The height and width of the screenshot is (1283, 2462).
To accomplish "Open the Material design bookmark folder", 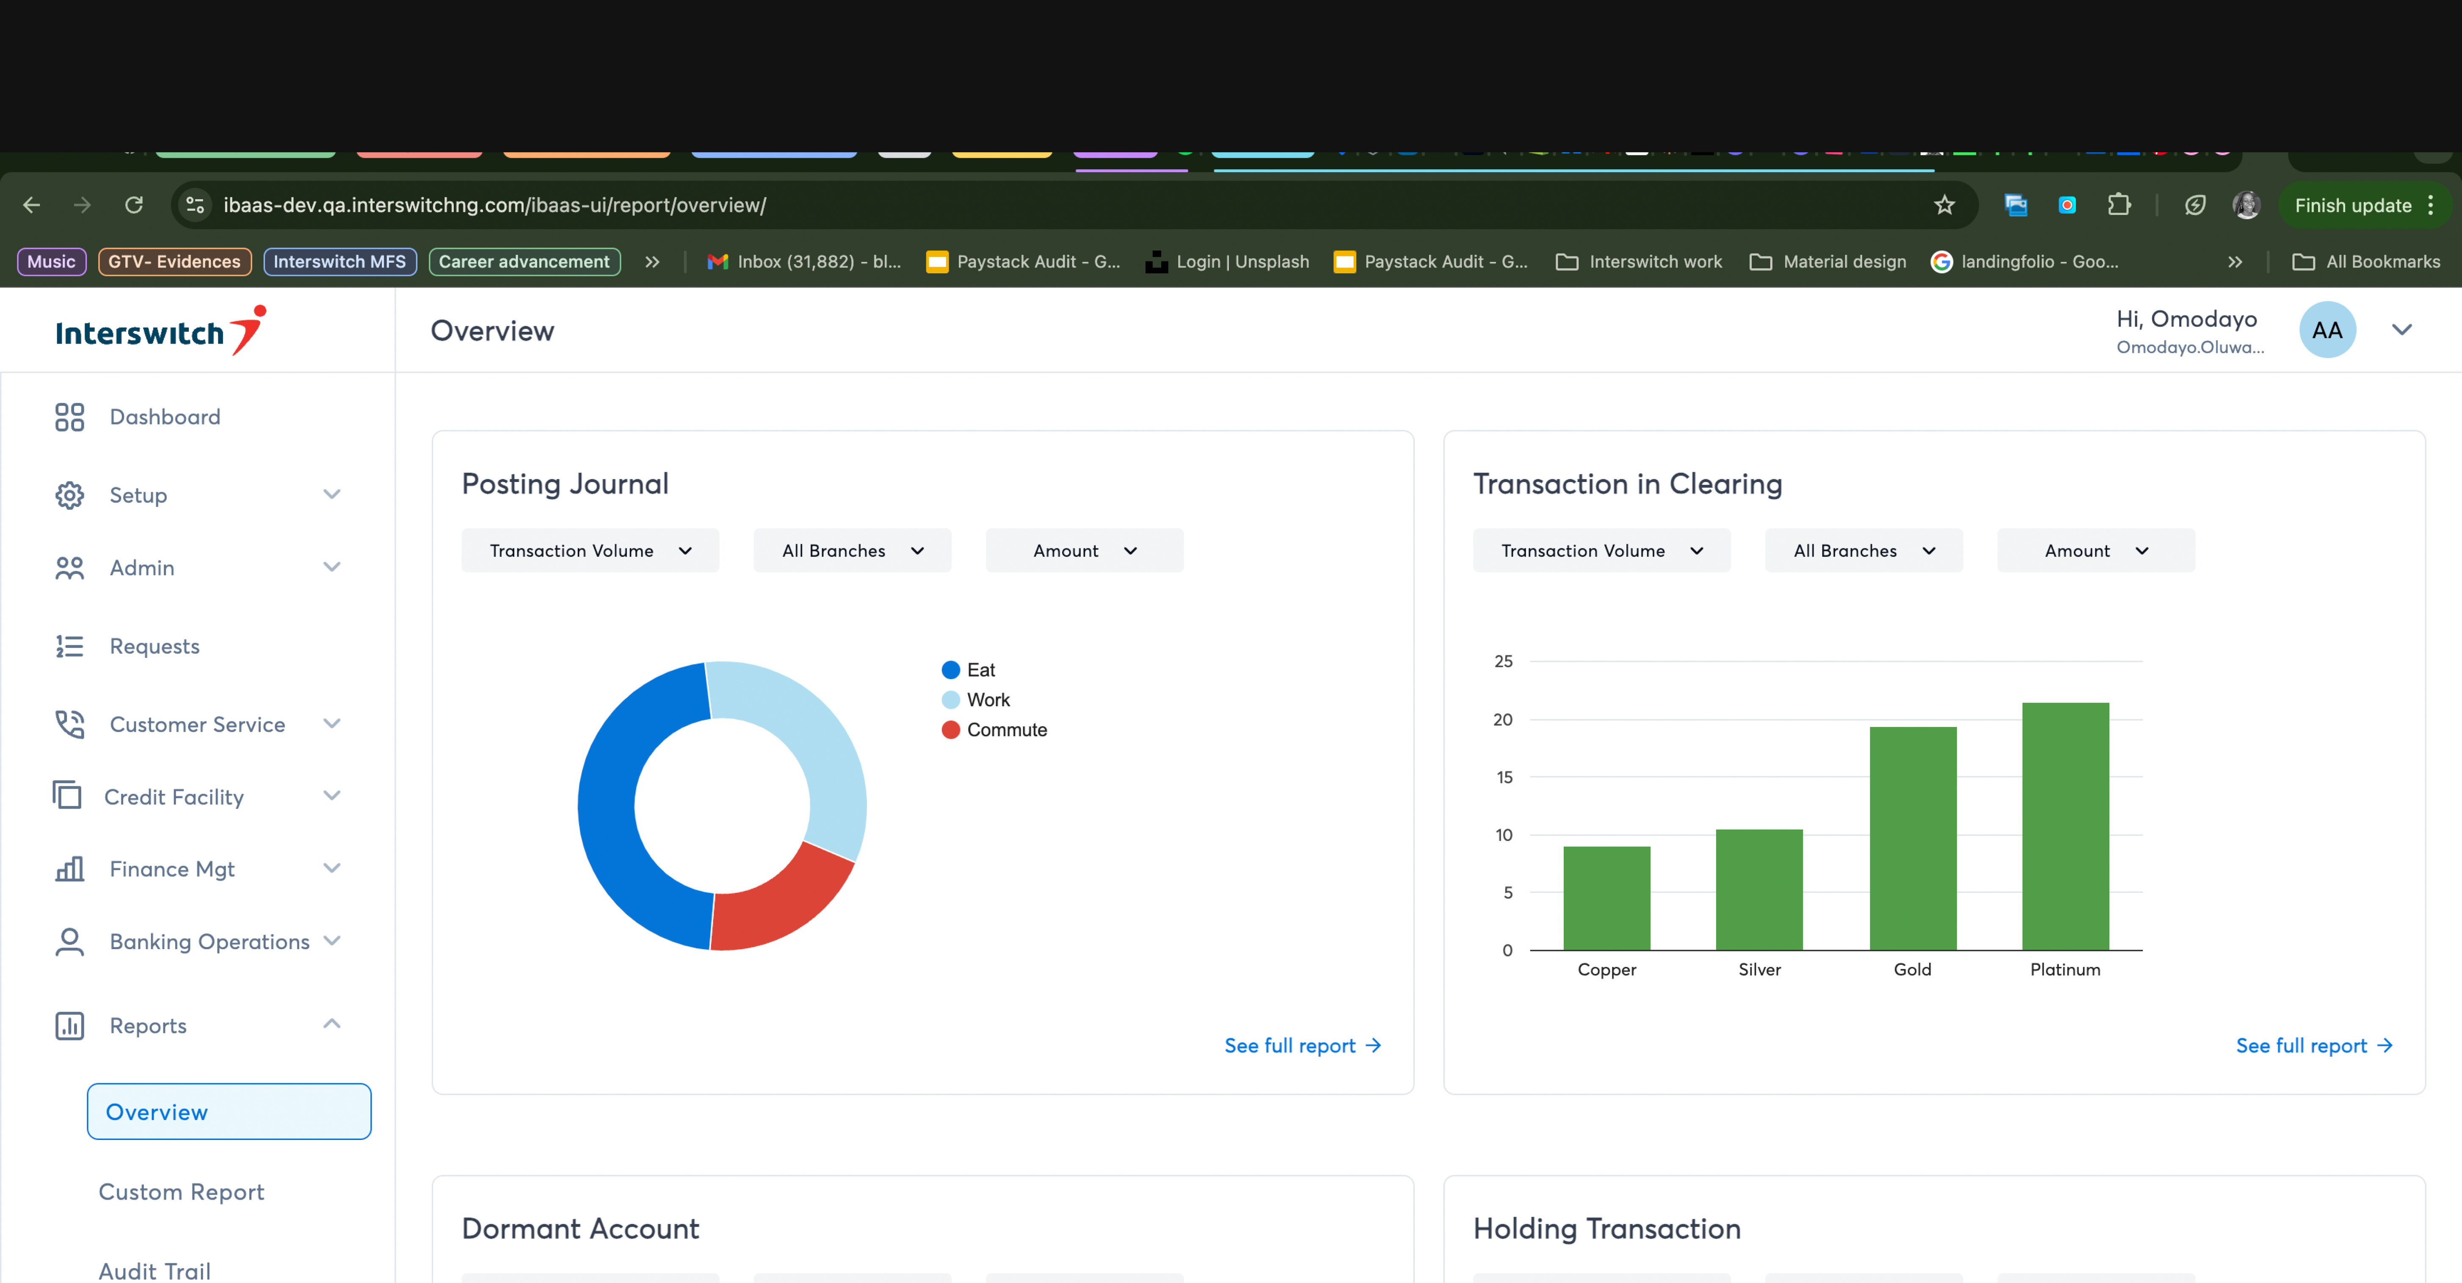I will coord(1827,262).
